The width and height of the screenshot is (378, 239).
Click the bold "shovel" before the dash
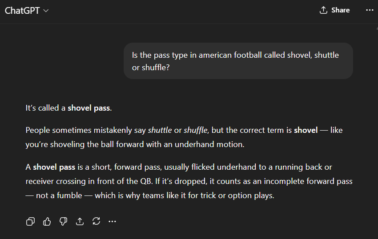[306, 130]
